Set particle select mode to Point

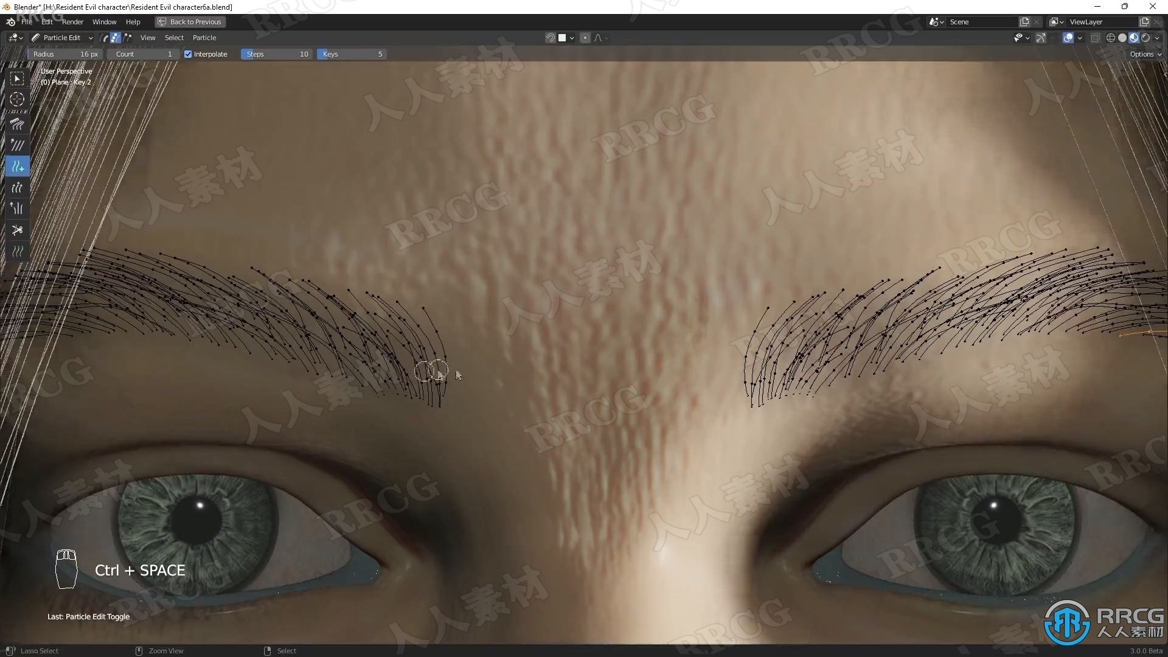(x=116, y=38)
